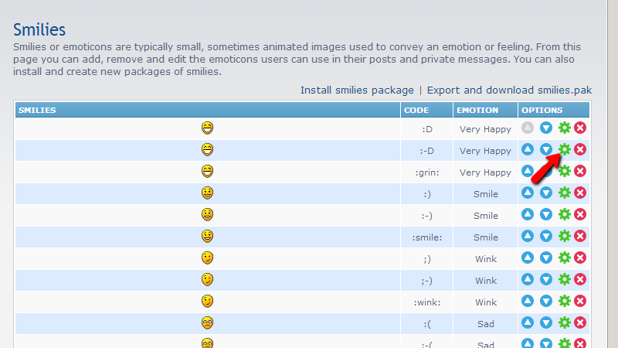This screenshot has height=348, width=618.
Task: Click Export and download smilies.pak
Action: pyautogui.click(x=509, y=90)
